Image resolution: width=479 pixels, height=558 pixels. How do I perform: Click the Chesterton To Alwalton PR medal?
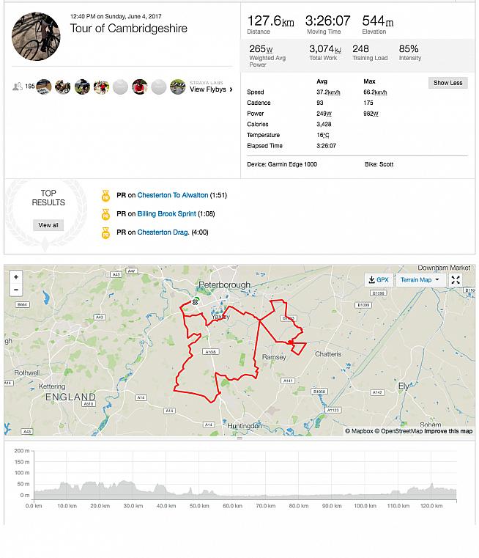click(x=105, y=196)
